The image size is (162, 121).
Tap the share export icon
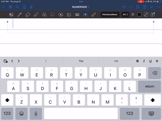24,7
